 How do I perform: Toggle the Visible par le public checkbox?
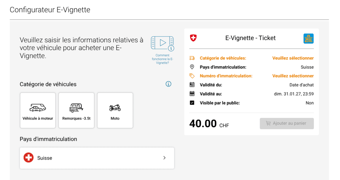pyautogui.click(x=192, y=103)
